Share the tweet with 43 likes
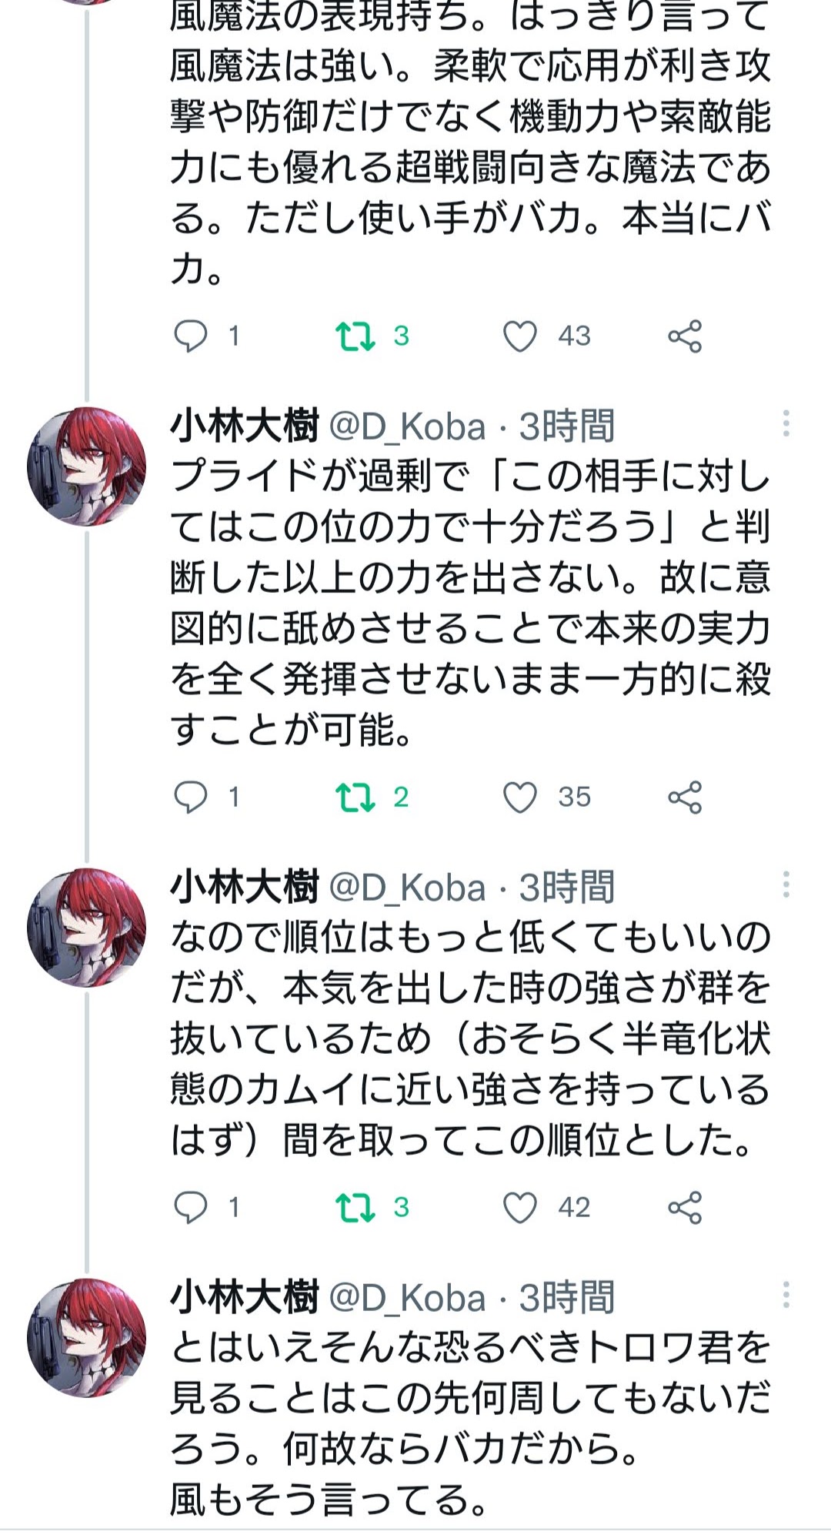The width and height of the screenshot is (831, 1535). (x=685, y=336)
